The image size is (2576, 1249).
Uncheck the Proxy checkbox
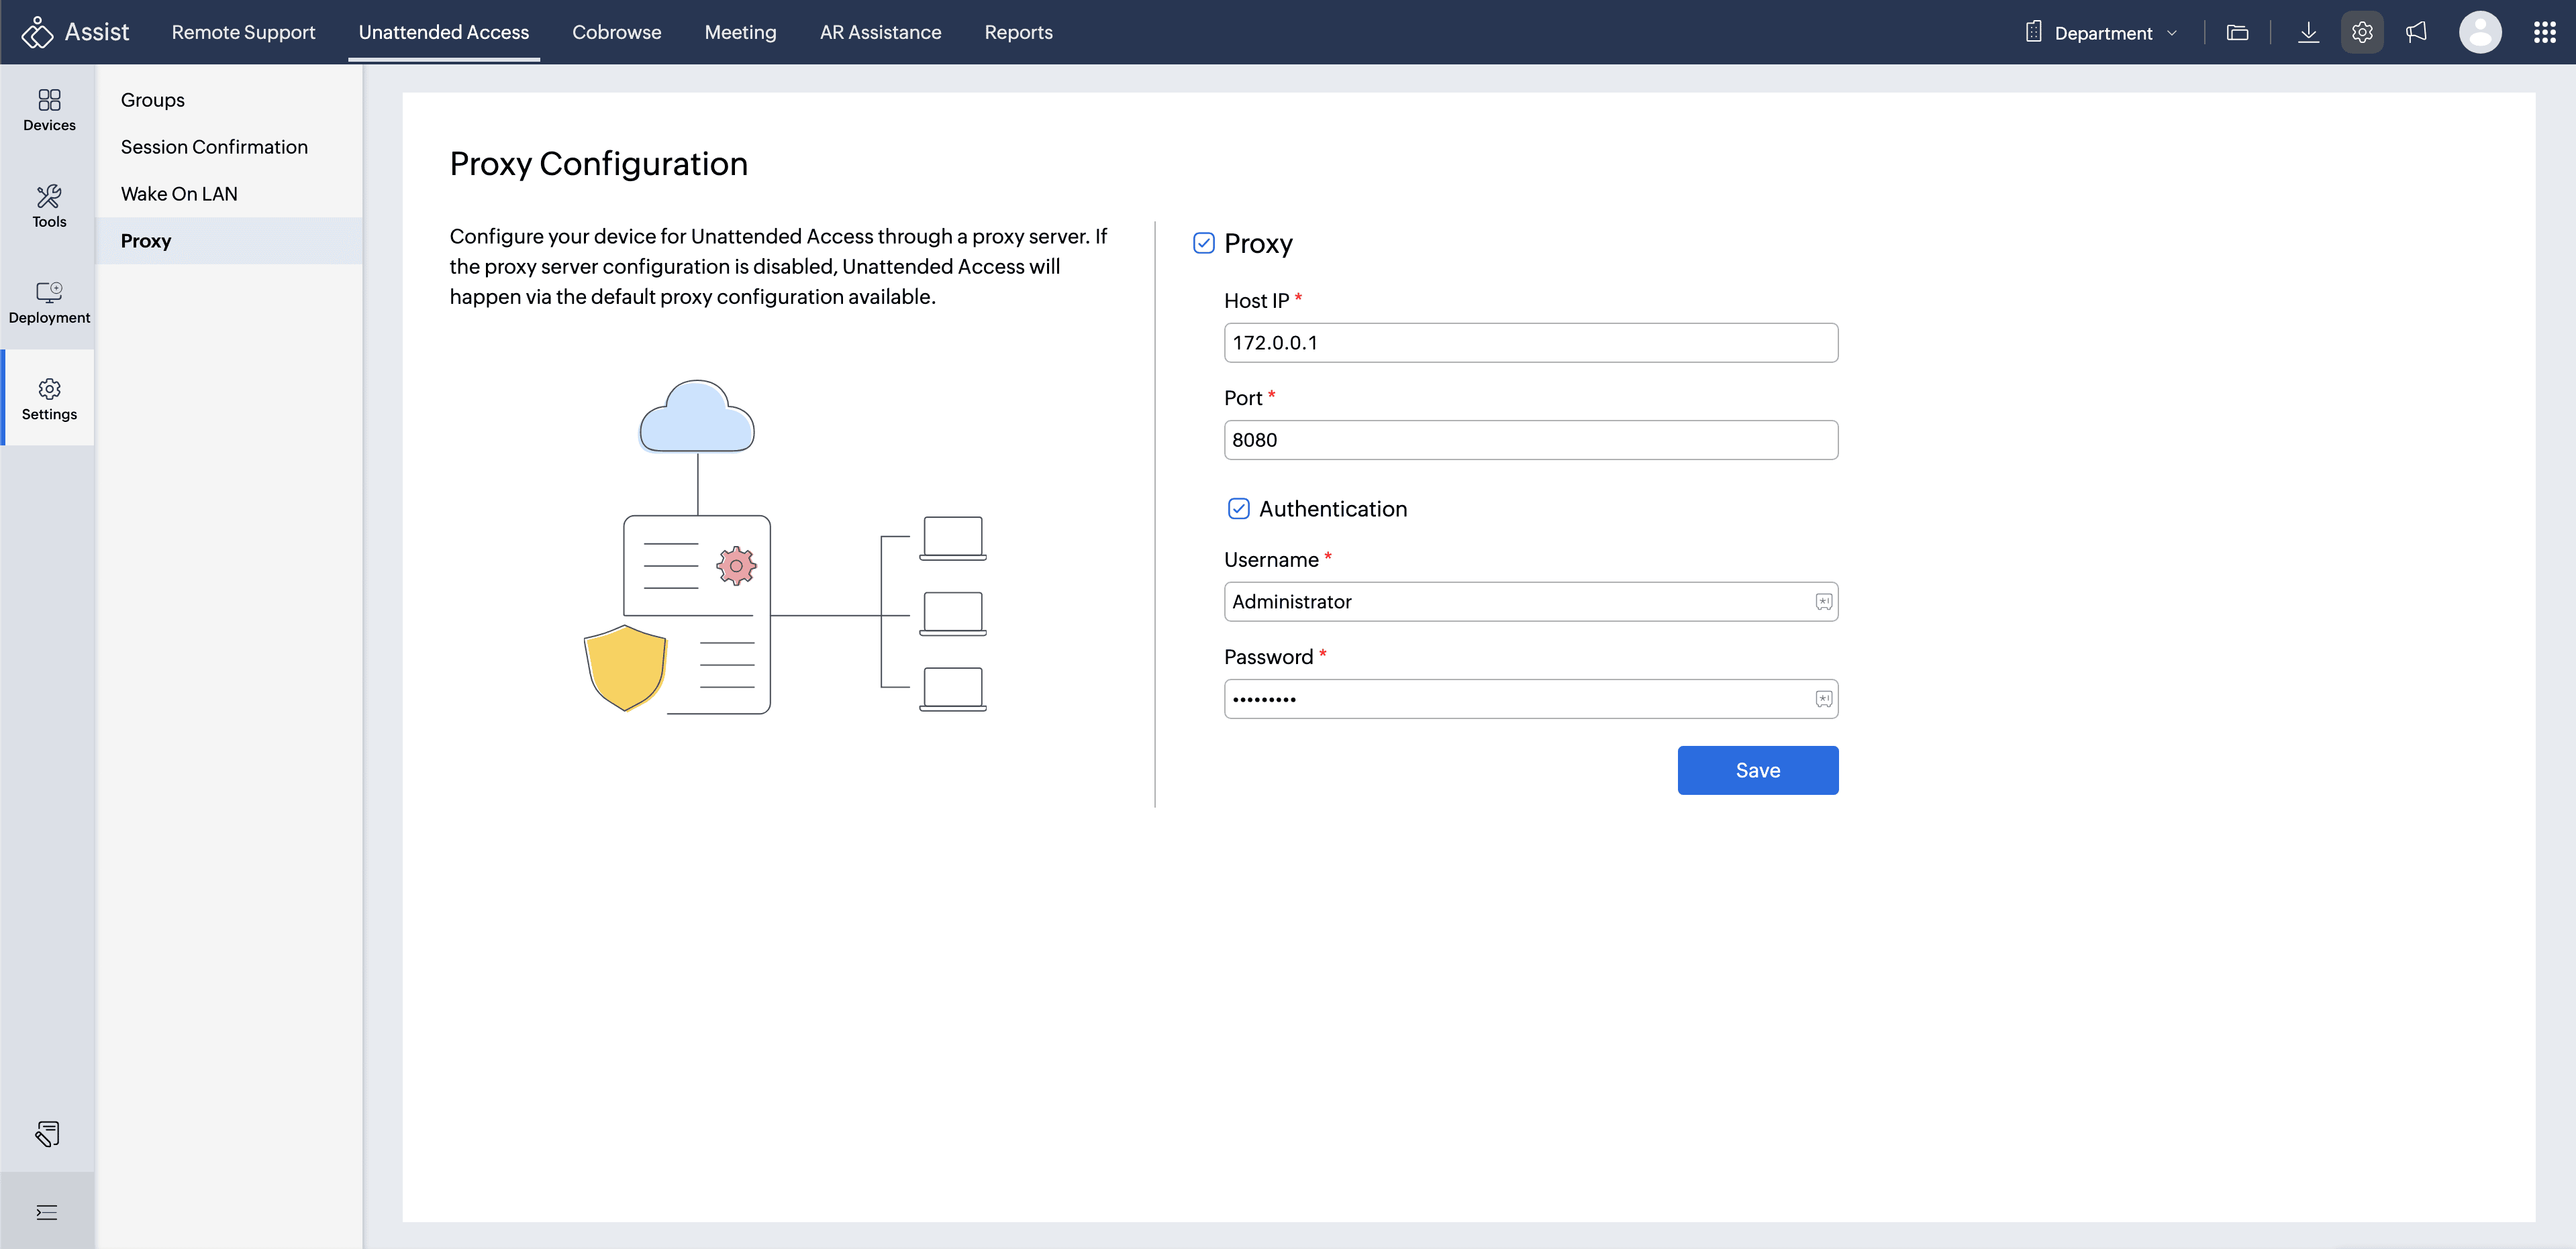[1204, 243]
